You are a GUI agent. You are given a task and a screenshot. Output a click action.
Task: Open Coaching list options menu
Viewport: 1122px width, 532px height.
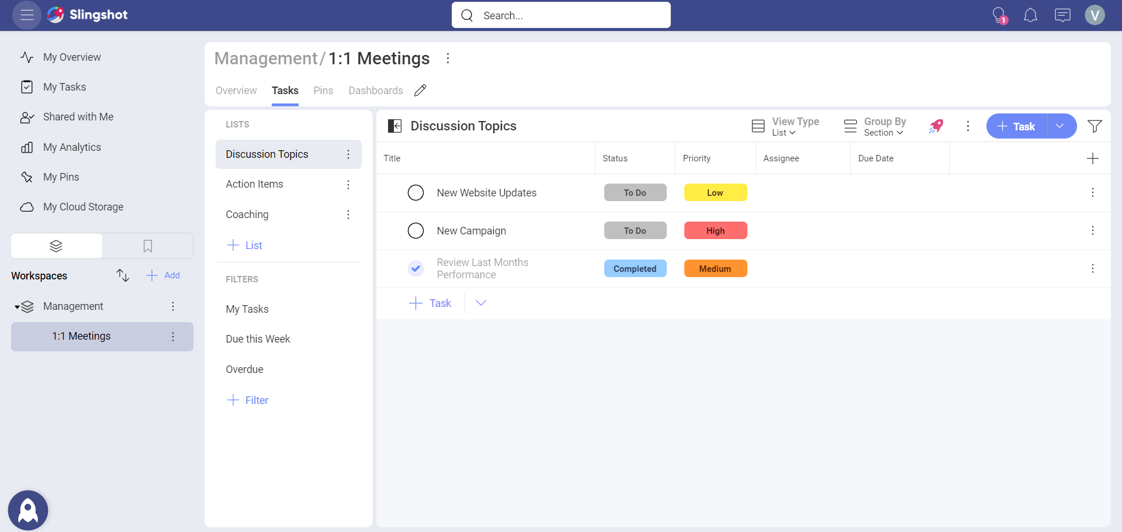tap(348, 215)
